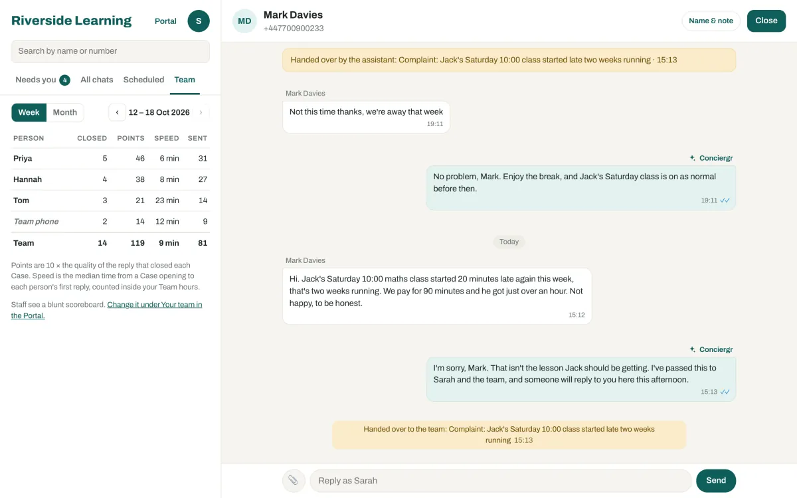797x498 pixels.
Task: Click the Send button
Action: click(x=716, y=481)
